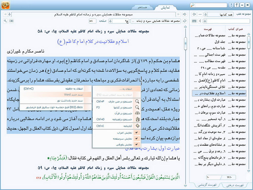
Task: Click the eraser icon beside the book title field
Action: 185,21
